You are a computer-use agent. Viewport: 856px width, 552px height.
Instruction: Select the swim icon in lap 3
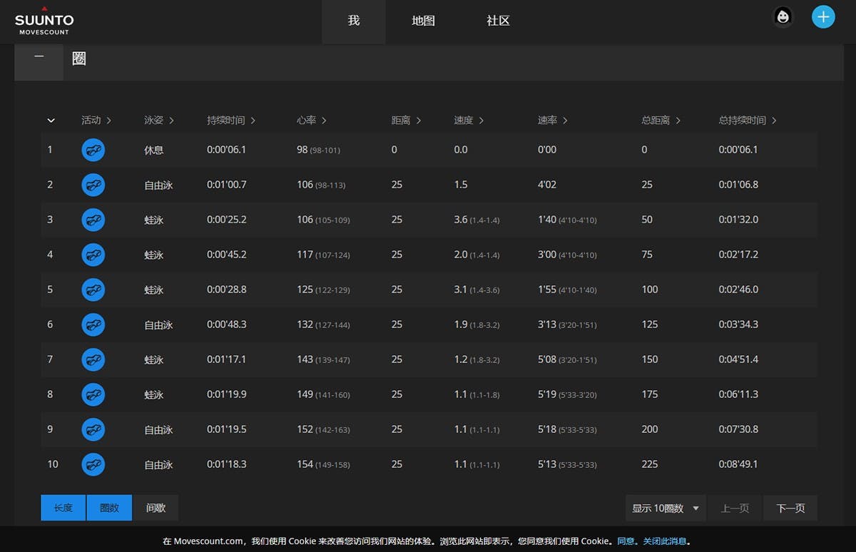click(93, 220)
